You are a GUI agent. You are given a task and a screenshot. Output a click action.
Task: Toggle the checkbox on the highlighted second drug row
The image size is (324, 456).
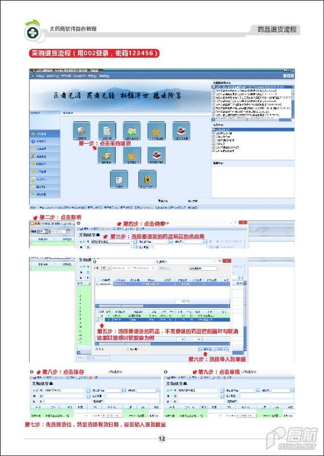click(102, 319)
